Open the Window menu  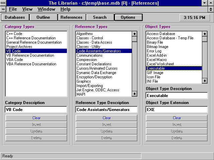(46, 9)
